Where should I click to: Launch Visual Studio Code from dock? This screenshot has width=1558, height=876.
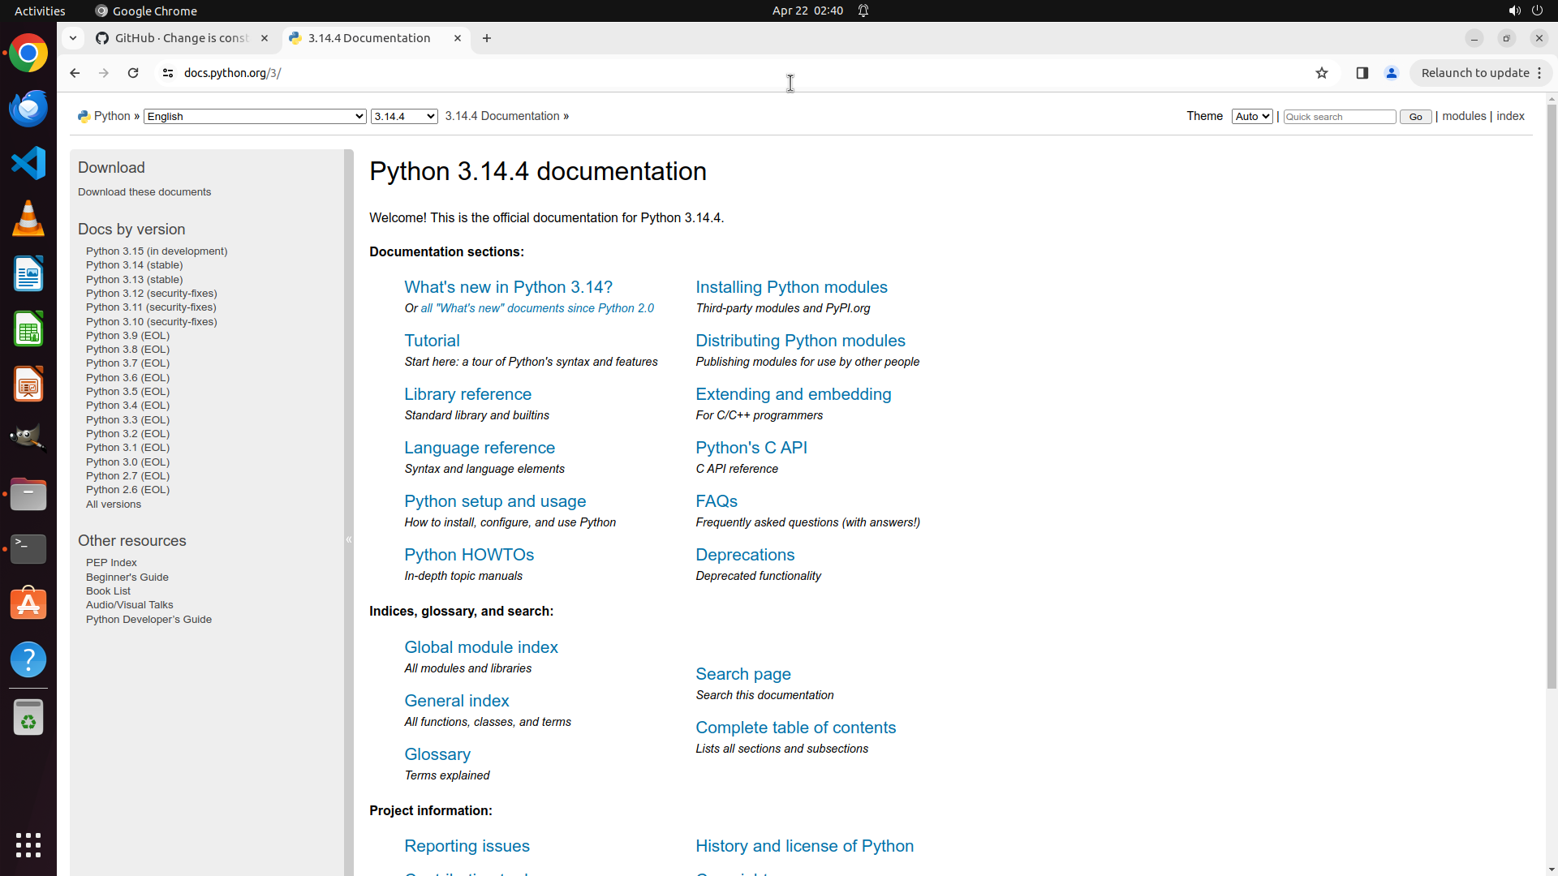(28, 163)
